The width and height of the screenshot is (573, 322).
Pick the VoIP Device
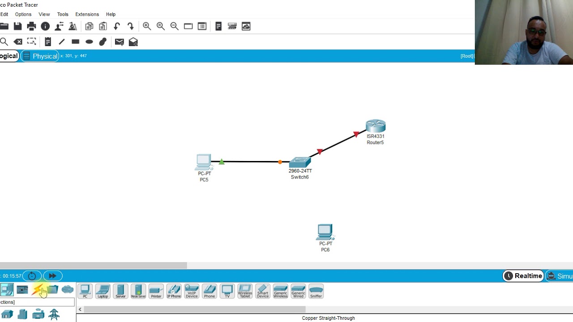point(192,291)
